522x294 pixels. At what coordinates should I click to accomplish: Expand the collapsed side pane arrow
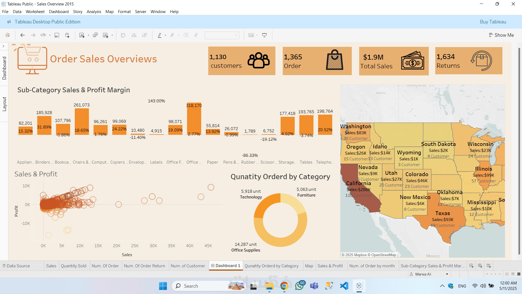4,46
